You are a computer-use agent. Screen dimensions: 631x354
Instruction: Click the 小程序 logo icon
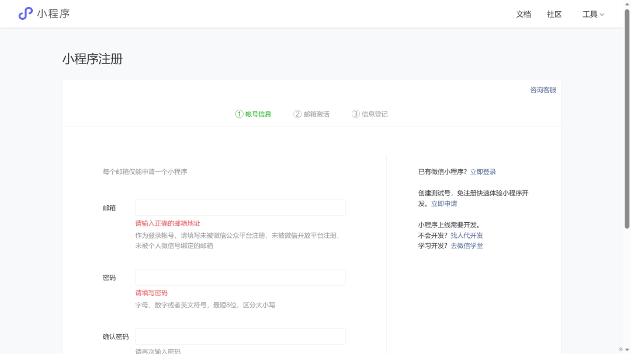point(25,13)
